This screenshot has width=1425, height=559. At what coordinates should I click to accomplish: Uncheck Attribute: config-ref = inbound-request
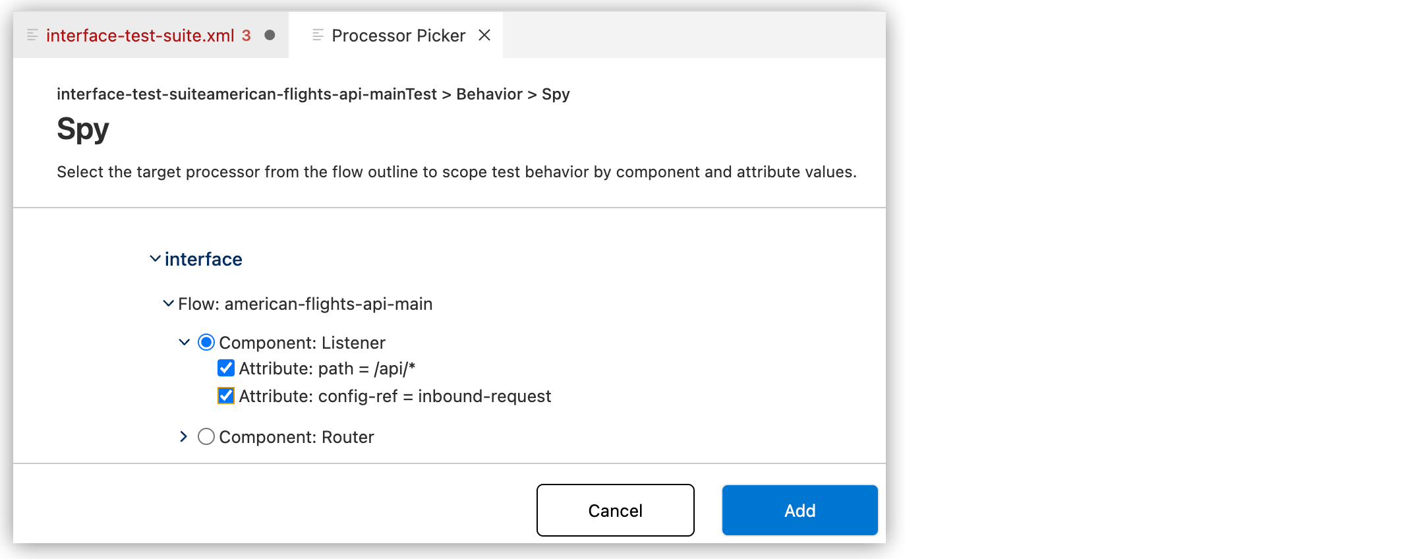[226, 396]
